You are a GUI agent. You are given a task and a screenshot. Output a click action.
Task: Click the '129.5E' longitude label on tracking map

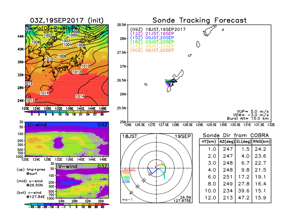211,125
